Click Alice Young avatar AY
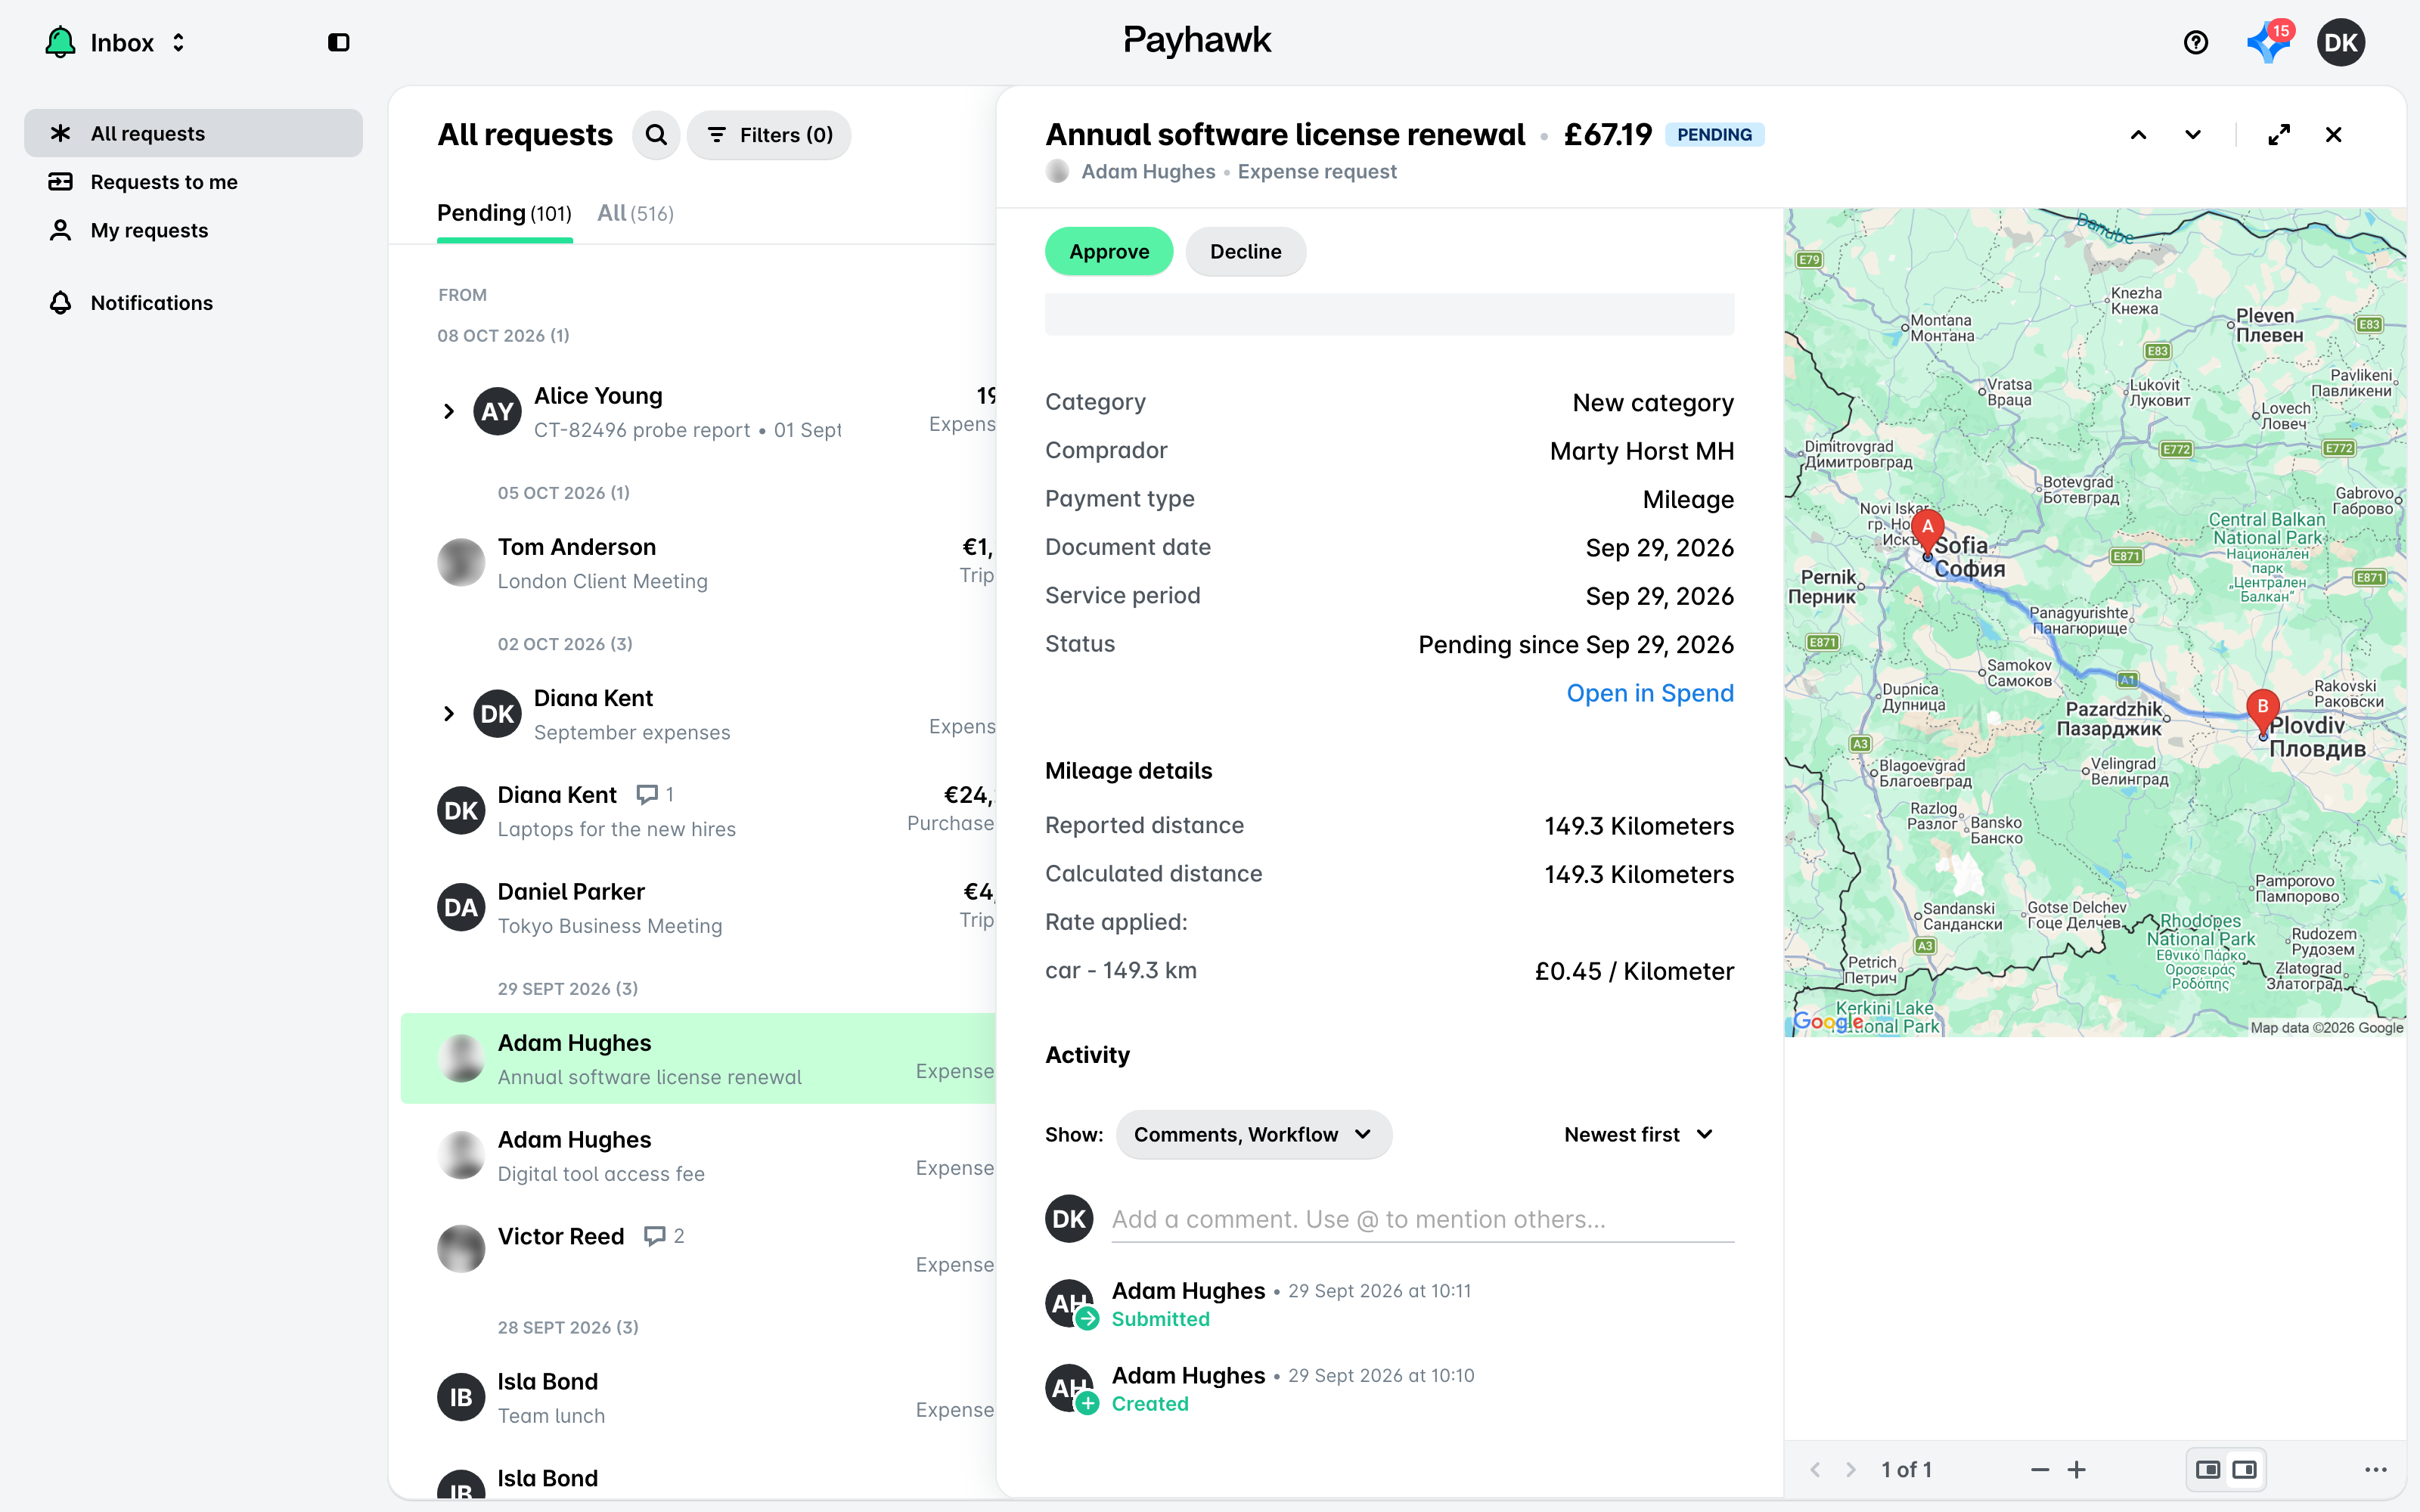2420x1512 pixels. pyautogui.click(x=497, y=411)
